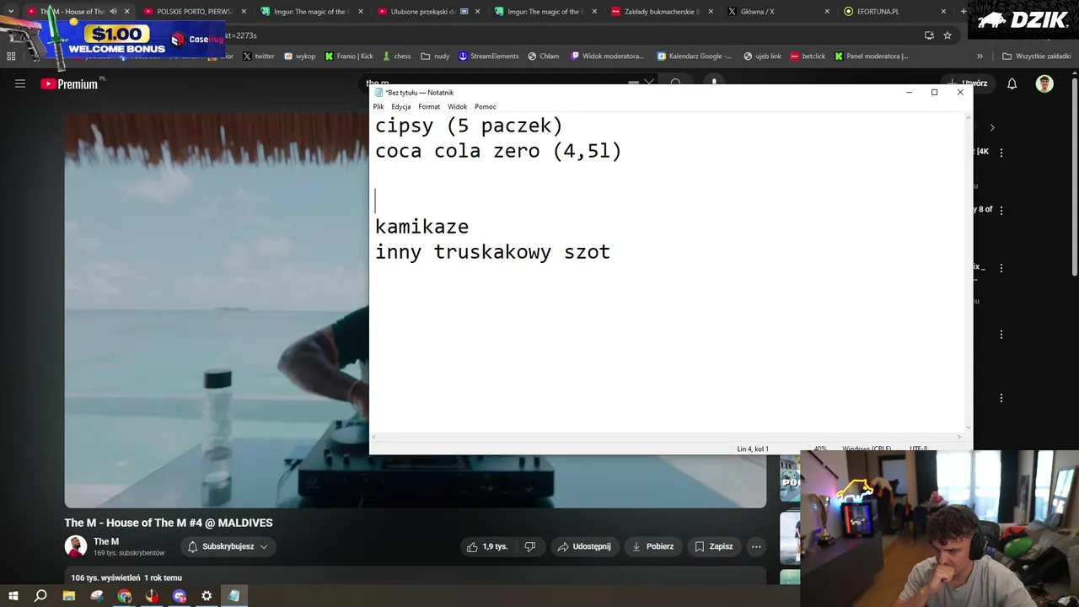
Task: Like the video with 1,9 tys. likes
Action: [487, 546]
